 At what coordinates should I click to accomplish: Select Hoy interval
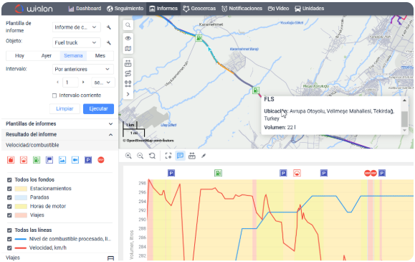click(x=19, y=56)
